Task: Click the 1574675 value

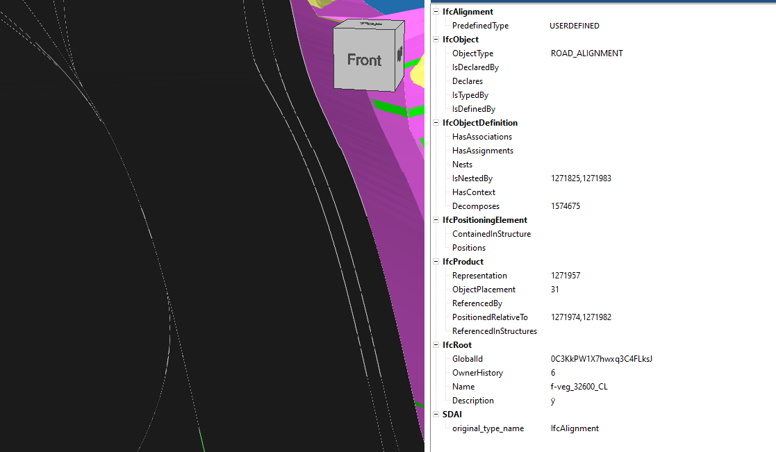Action: (566, 206)
